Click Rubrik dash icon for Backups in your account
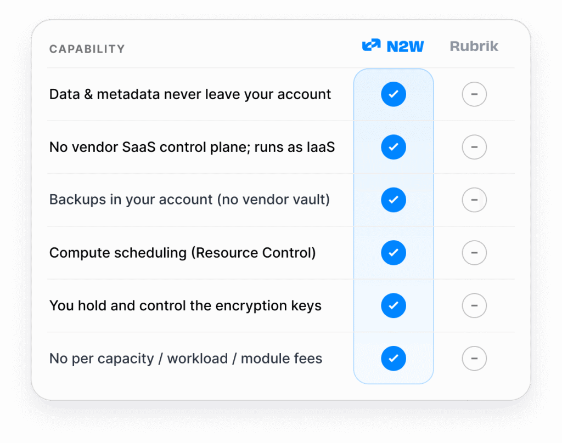 [474, 200]
